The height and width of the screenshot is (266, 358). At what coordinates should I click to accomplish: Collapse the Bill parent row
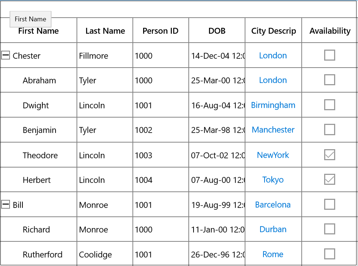[x=6, y=204]
